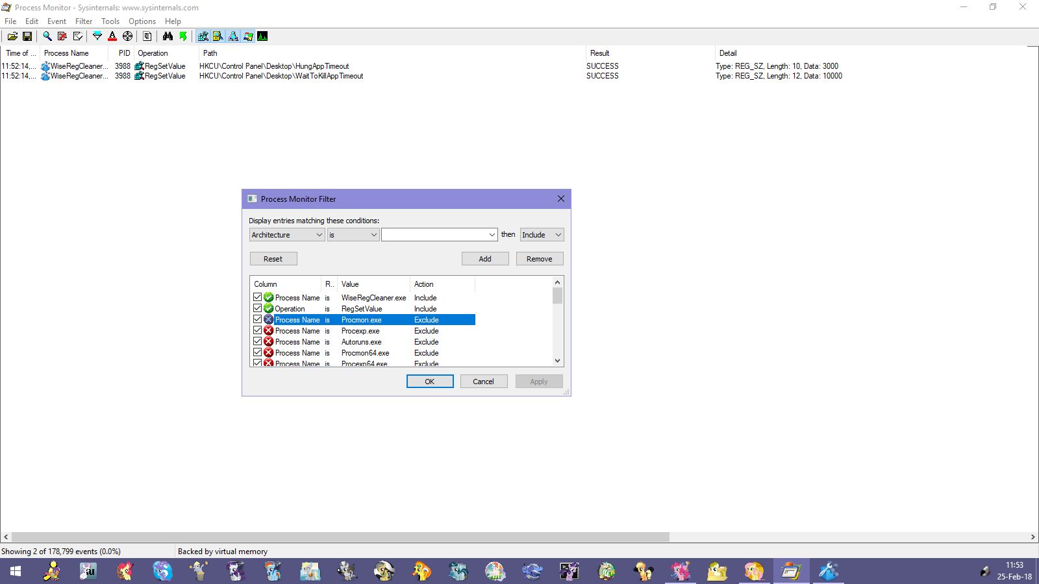
Task: Open the Tools menu
Action: [x=110, y=21]
